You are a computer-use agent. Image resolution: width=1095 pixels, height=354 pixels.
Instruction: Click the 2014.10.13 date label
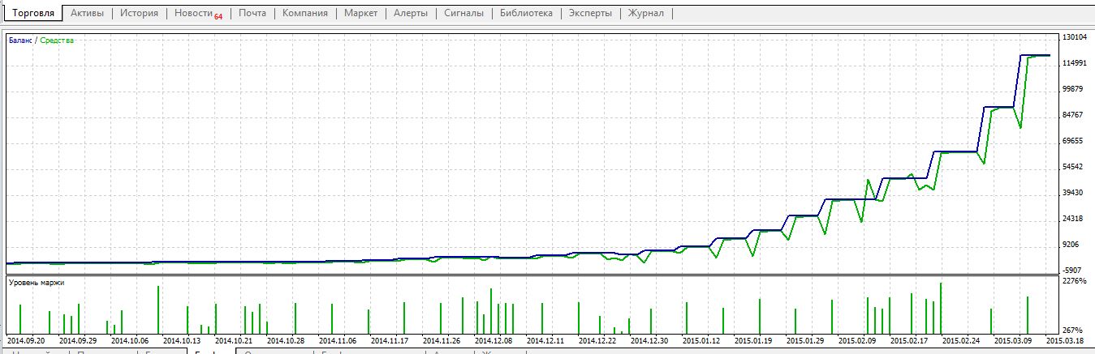click(x=182, y=341)
